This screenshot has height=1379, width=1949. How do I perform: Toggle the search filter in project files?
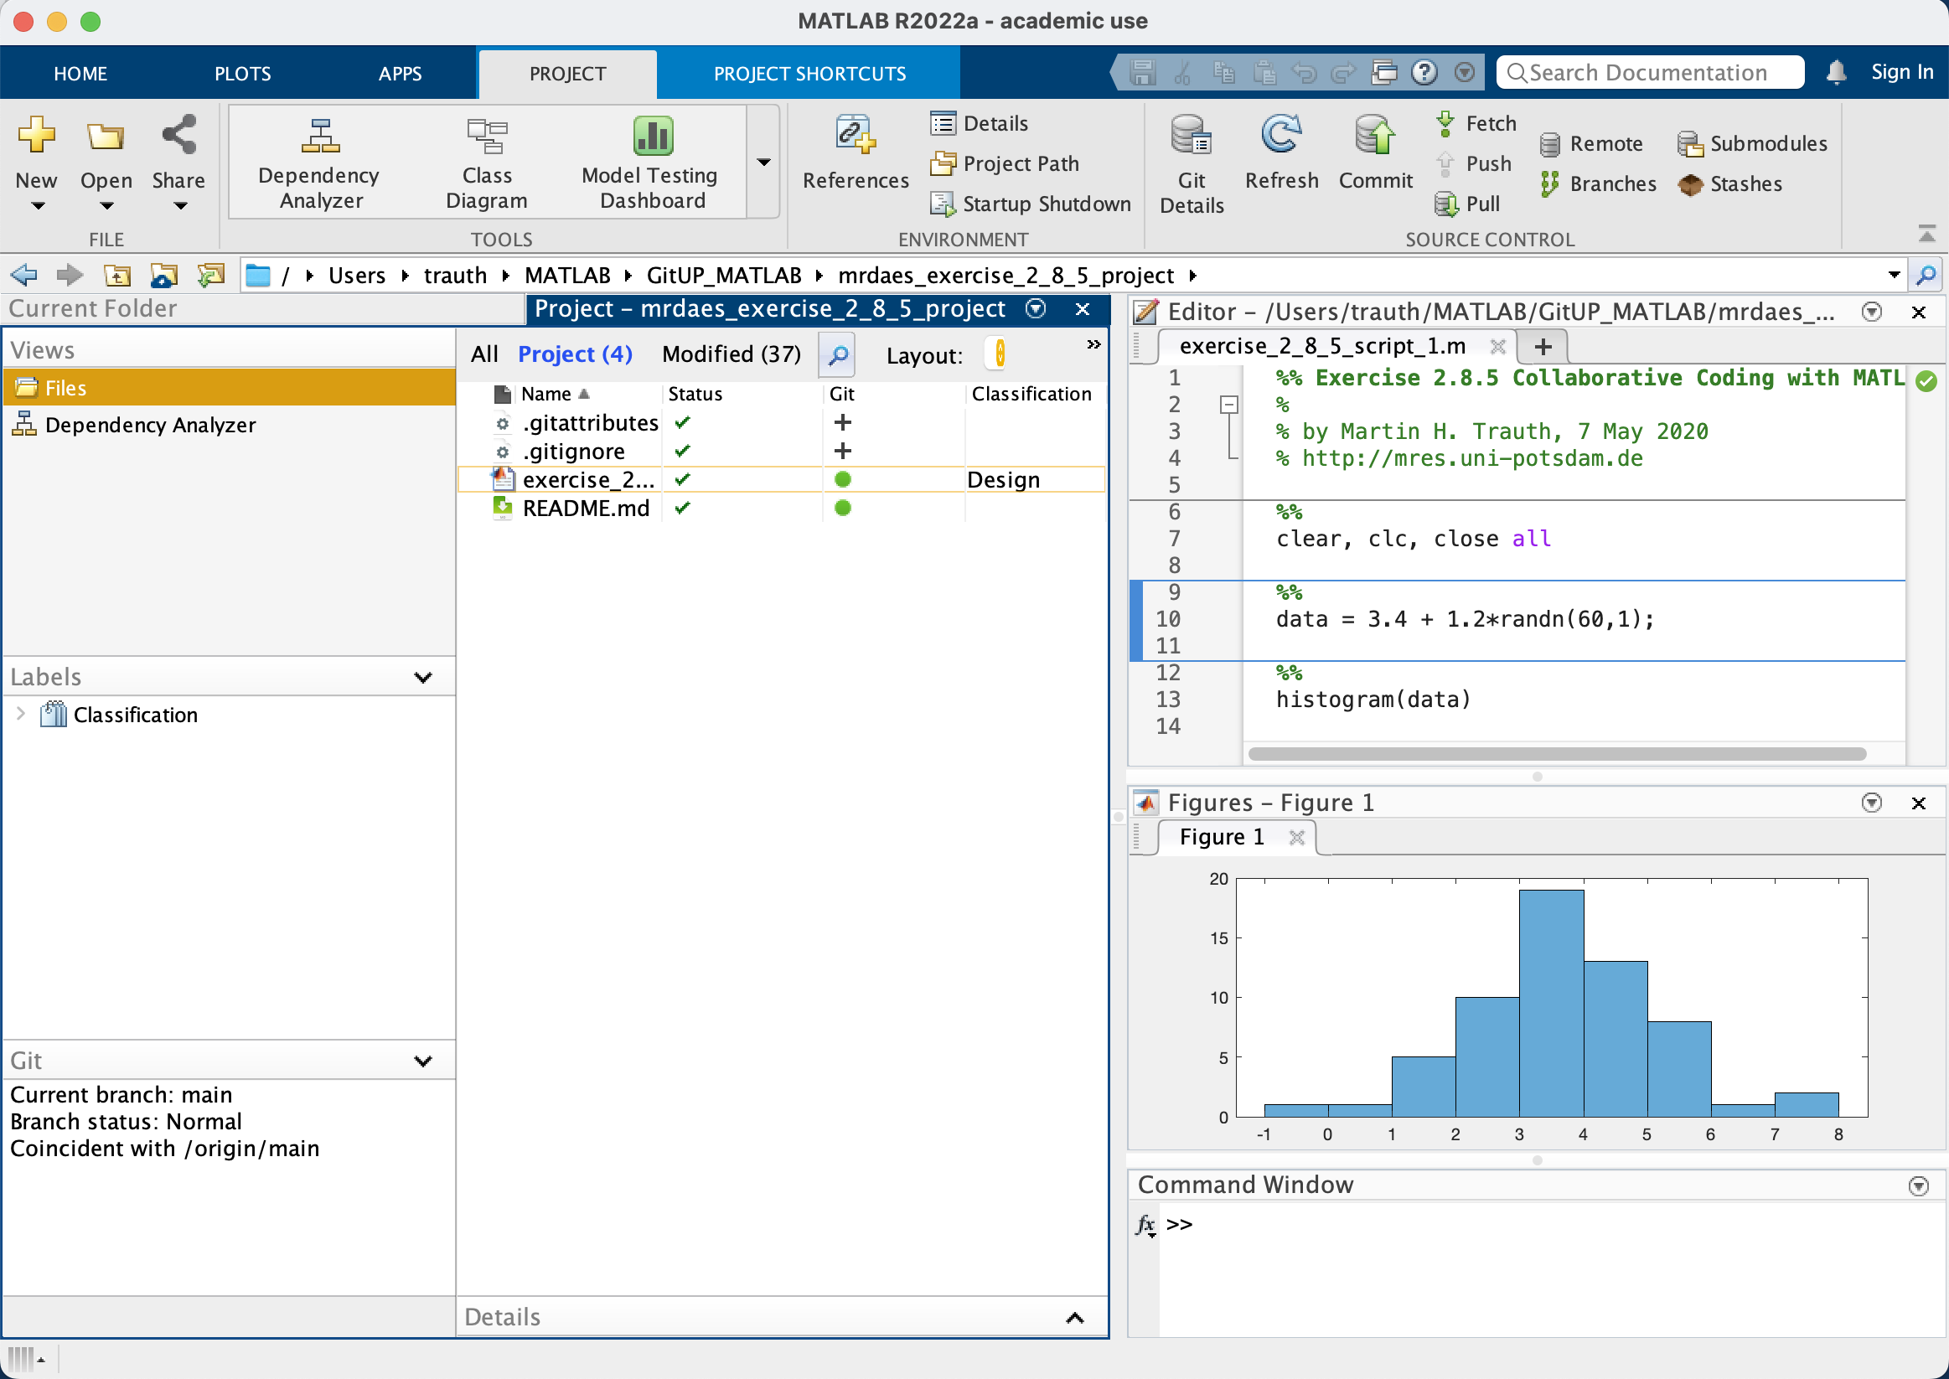click(x=836, y=355)
